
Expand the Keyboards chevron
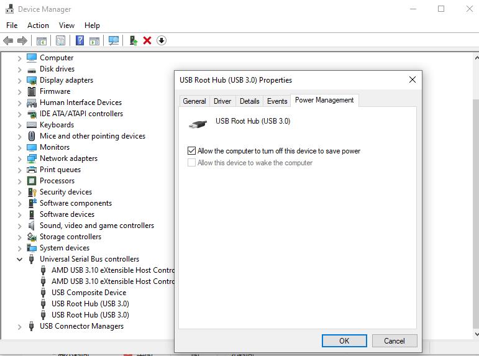click(x=19, y=126)
